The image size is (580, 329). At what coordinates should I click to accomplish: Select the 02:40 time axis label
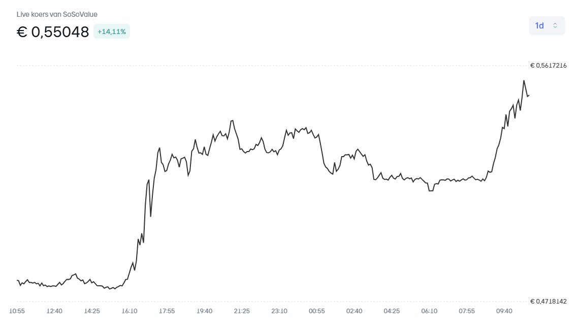(x=354, y=311)
